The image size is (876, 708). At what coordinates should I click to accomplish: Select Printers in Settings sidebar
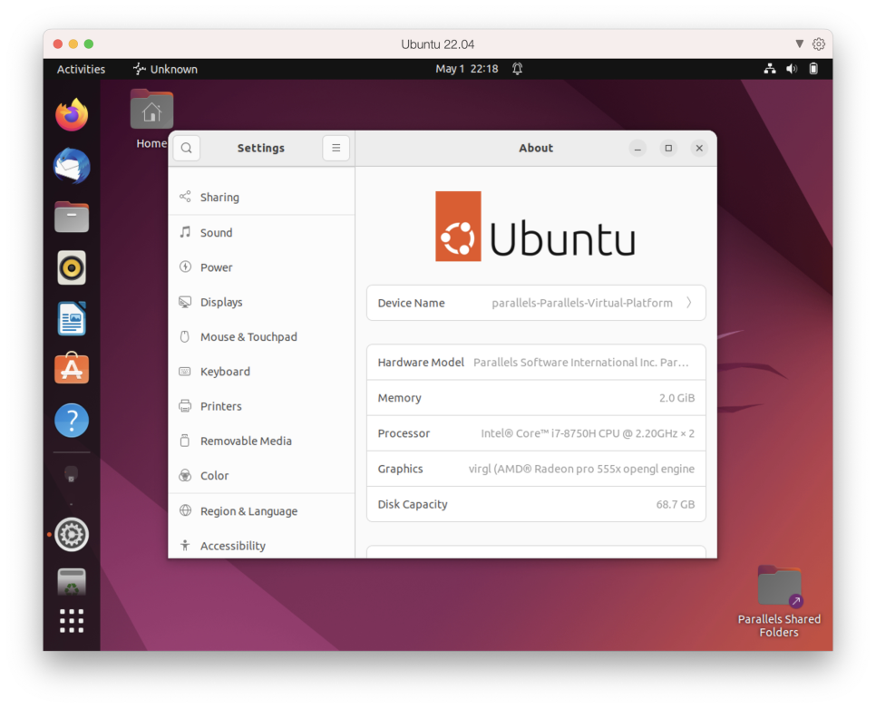[261, 406]
